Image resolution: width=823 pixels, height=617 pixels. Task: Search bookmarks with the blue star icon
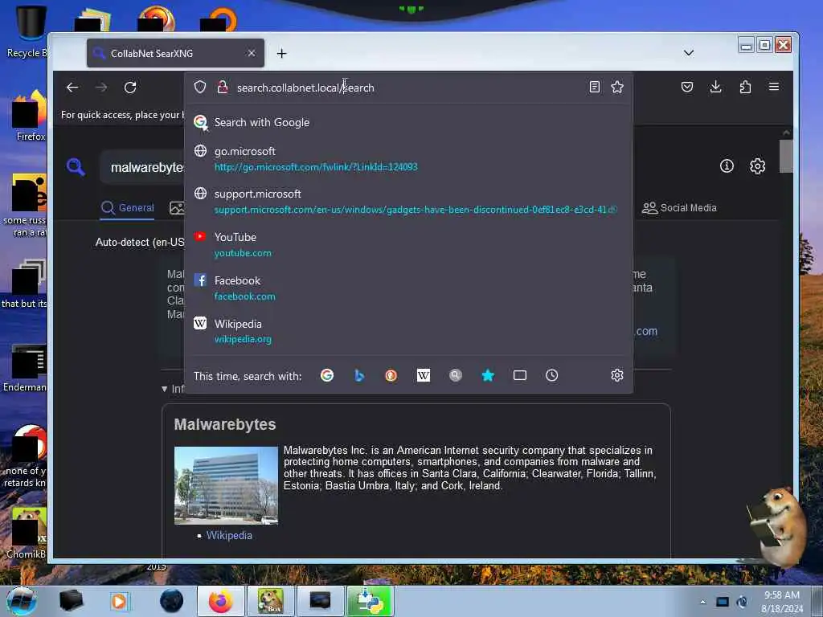point(488,375)
